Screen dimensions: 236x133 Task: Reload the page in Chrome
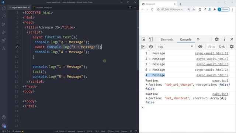[x=152, y=9]
